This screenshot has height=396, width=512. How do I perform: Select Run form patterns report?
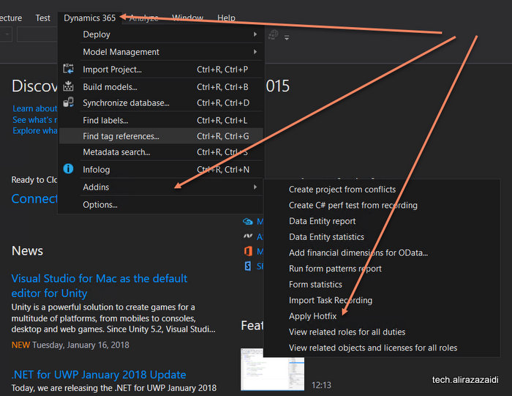tap(382, 269)
